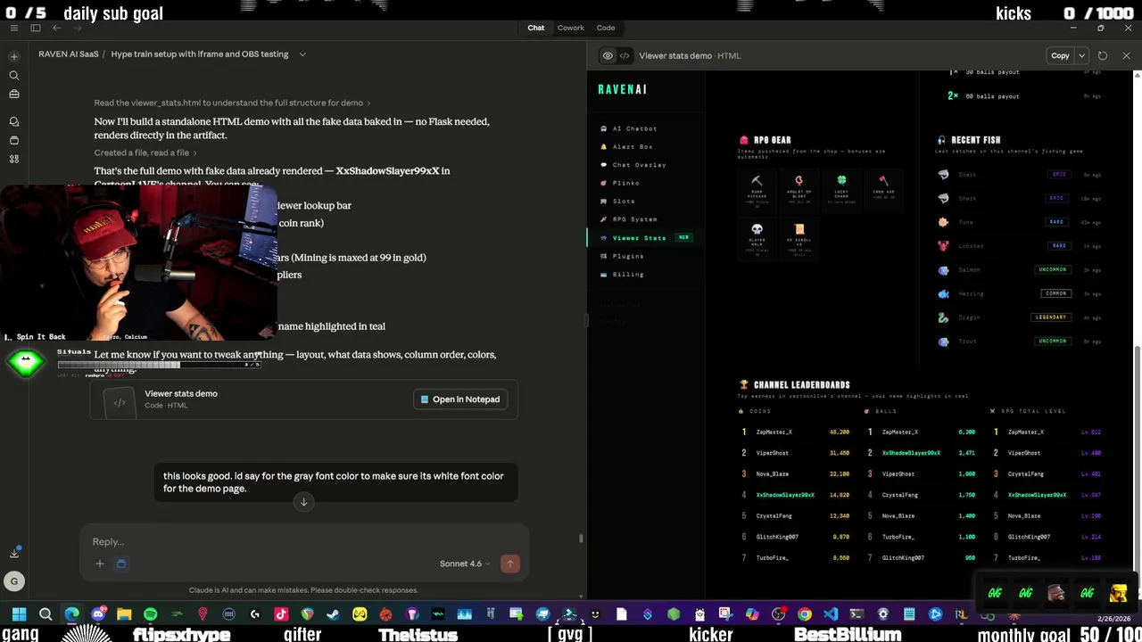Image resolution: width=1142 pixels, height=642 pixels.
Task: Click Open in Notepad button
Action: tap(460, 399)
